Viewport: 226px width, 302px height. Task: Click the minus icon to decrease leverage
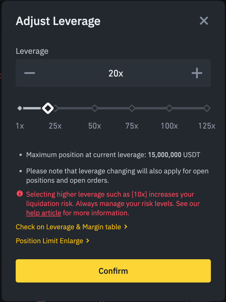click(x=29, y=73)
